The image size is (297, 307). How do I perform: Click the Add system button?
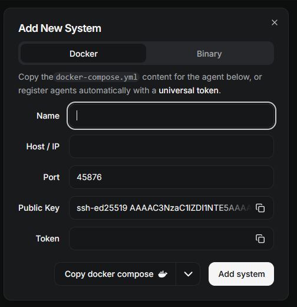coord(241,274)
